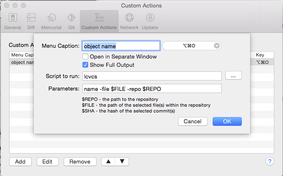This screenshot has width=283, height=176.
Task: Open the Network preferences pane
Action: pos(129,21)
